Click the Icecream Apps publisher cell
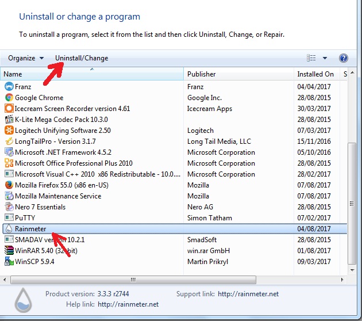This screenshot has width=362, height=321. [x=210, y=108]
